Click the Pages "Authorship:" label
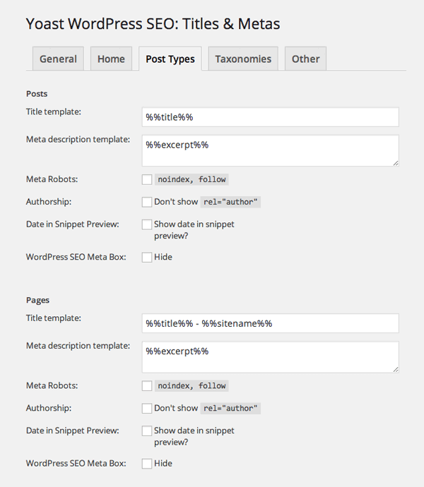Screen dimensions: 424x487 pyautogui.click(x=49, y=408)
